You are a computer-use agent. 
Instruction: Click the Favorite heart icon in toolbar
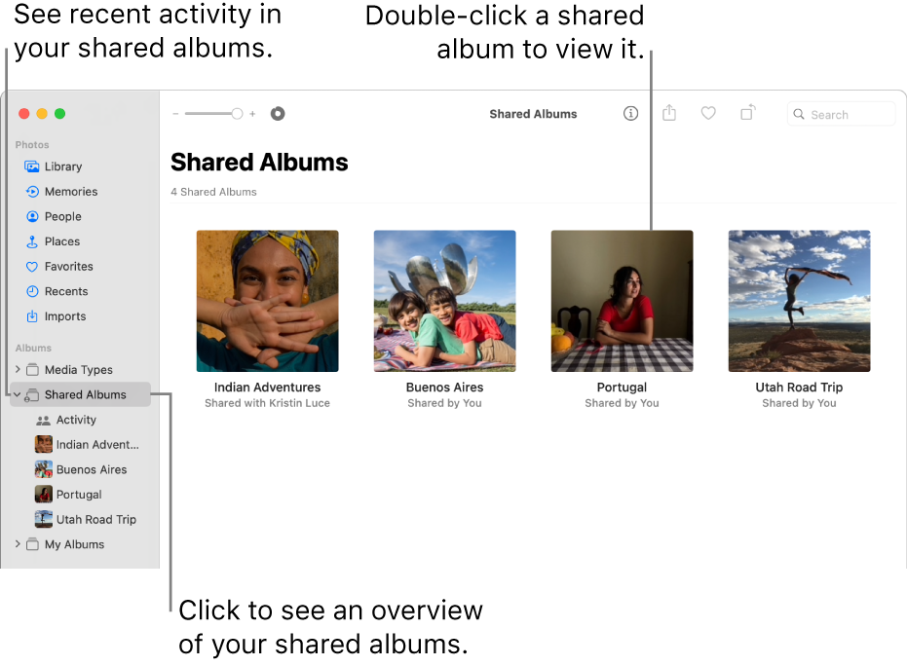(x=708, y=114)
